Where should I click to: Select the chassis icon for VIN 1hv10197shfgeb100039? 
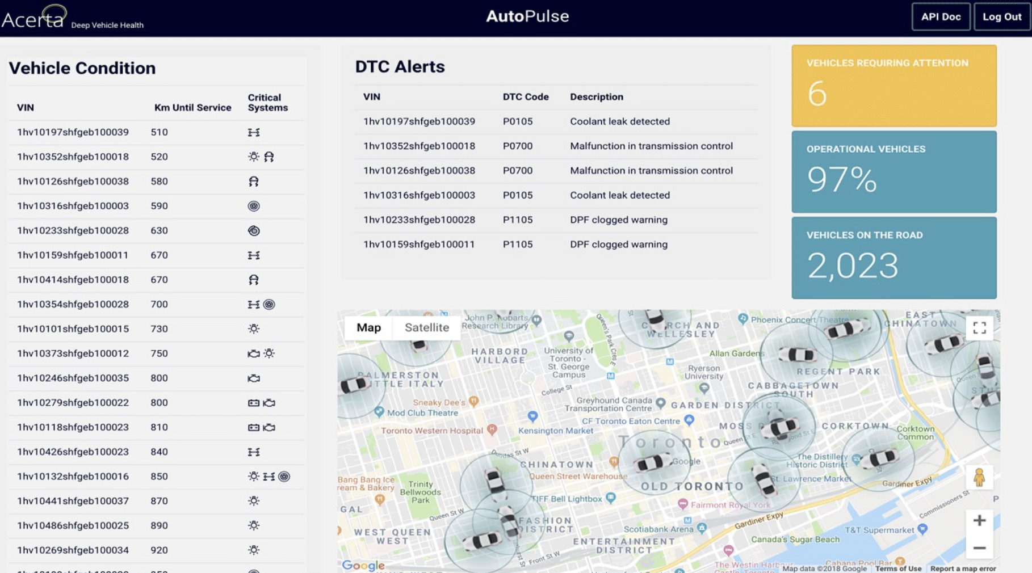click(255, 132)
